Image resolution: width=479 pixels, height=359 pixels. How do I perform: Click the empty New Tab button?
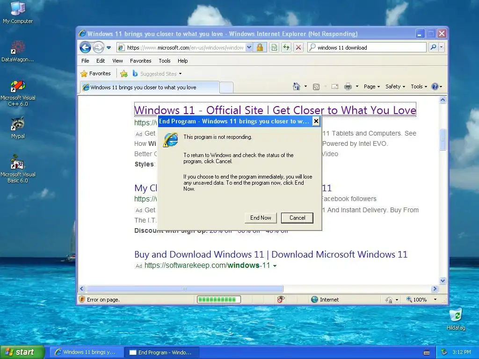pos(226,87)
